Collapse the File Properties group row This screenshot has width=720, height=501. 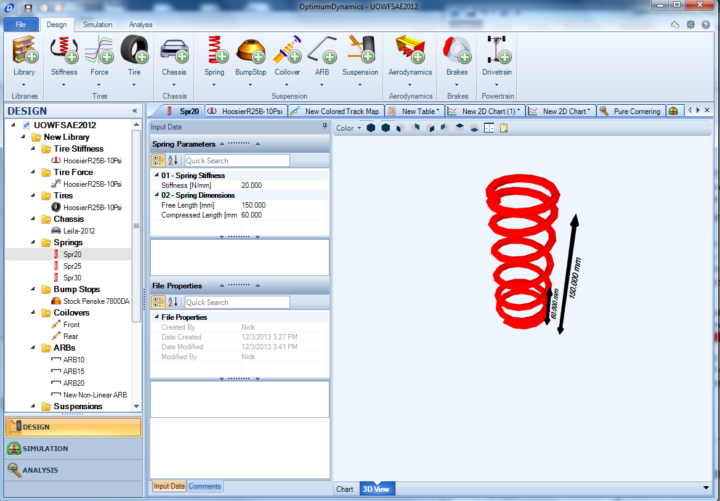click(156, 317)
